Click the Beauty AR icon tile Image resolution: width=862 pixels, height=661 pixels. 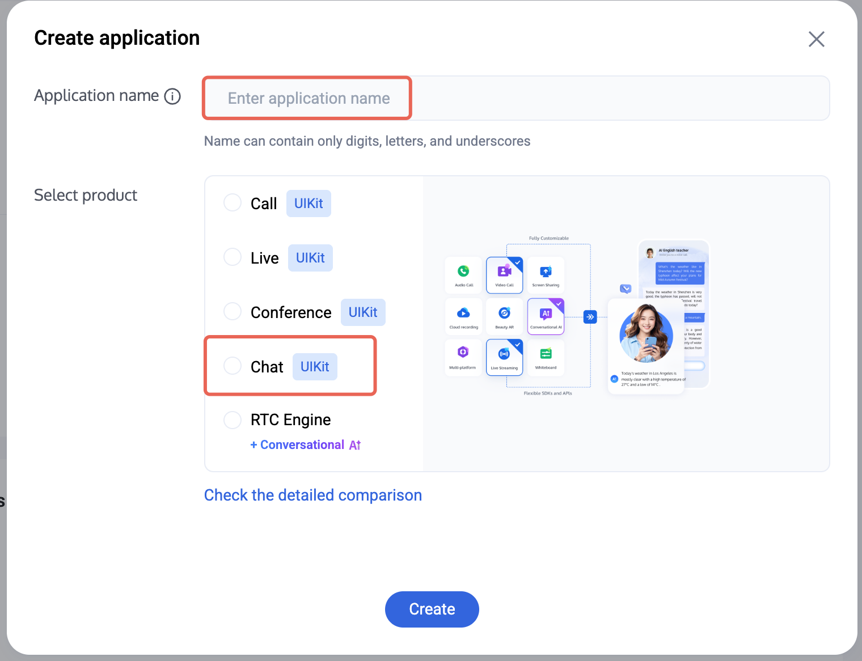click(x=504, y=316)
